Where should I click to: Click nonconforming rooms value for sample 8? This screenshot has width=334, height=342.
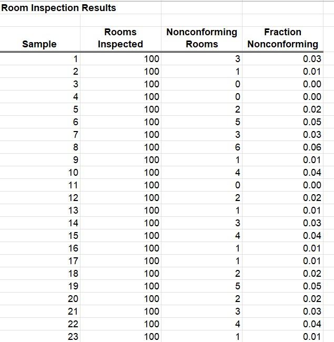[x=201, y=147]
